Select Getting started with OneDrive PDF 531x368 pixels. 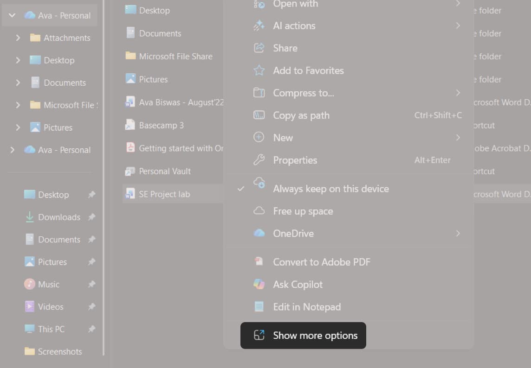(x=174, y=148)
